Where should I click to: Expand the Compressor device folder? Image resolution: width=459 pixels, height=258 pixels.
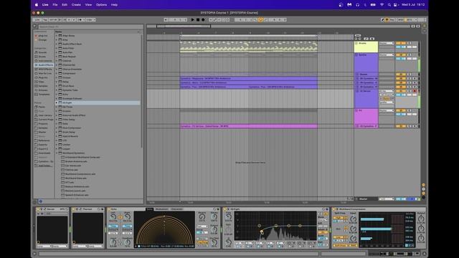point(57,73)
